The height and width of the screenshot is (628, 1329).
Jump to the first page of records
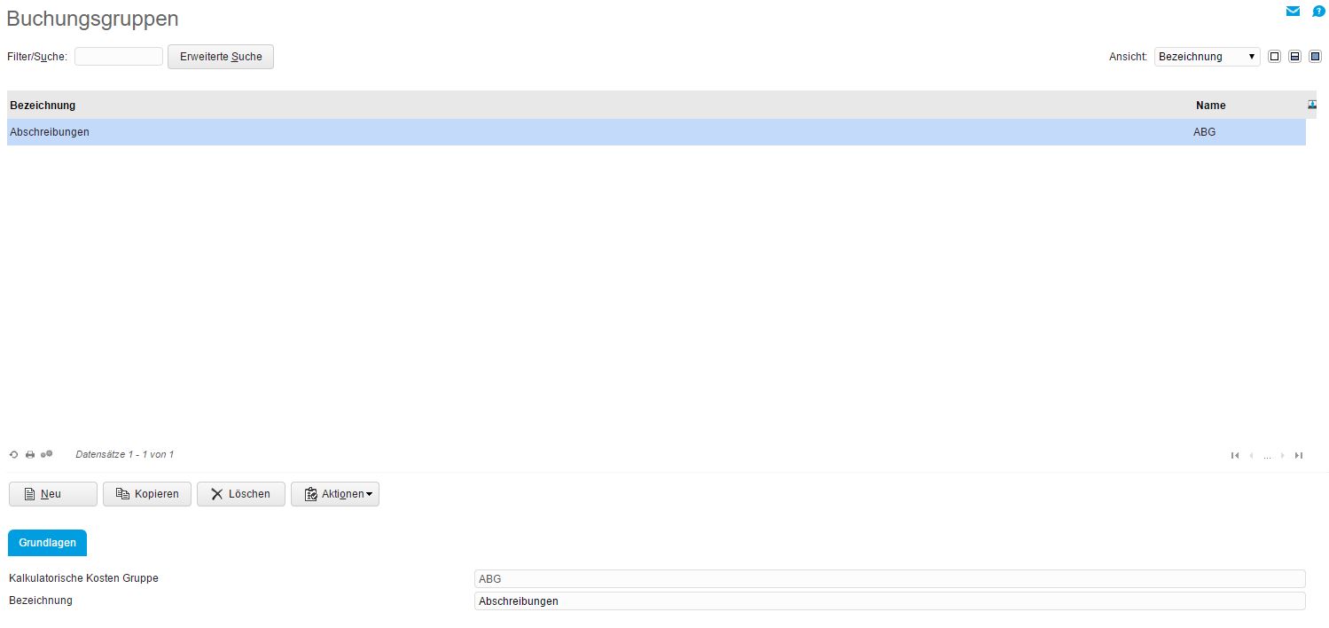pyautogui.click(x=1235, y=455)
